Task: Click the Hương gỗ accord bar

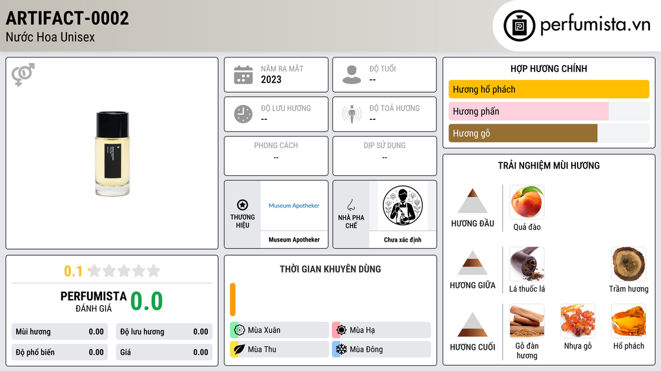Action: (x=549, y=133)
